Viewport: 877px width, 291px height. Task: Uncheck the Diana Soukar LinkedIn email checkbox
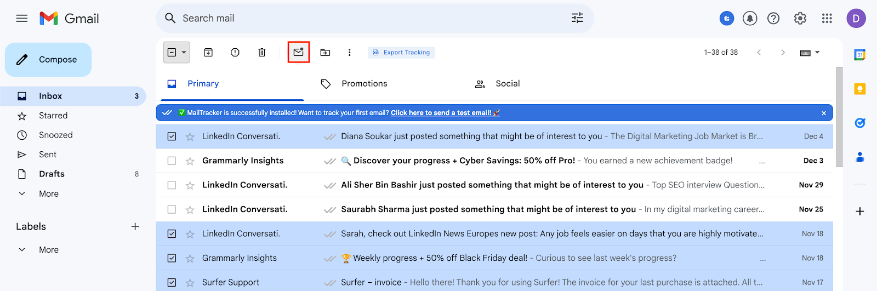pyautogui.click(x=172, y=136)
